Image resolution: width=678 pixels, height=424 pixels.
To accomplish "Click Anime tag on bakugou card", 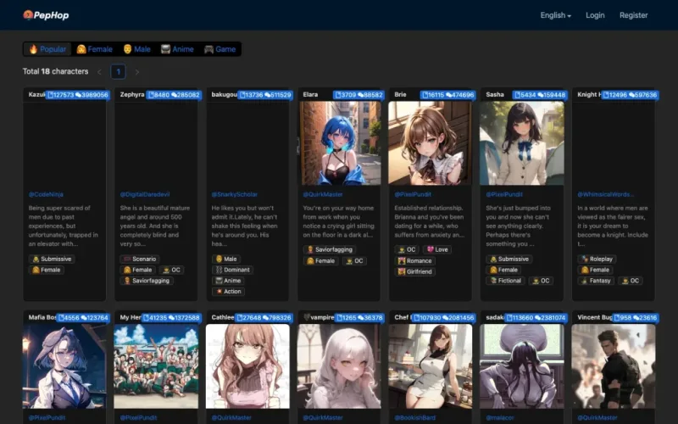I will [x=228, y=281].
